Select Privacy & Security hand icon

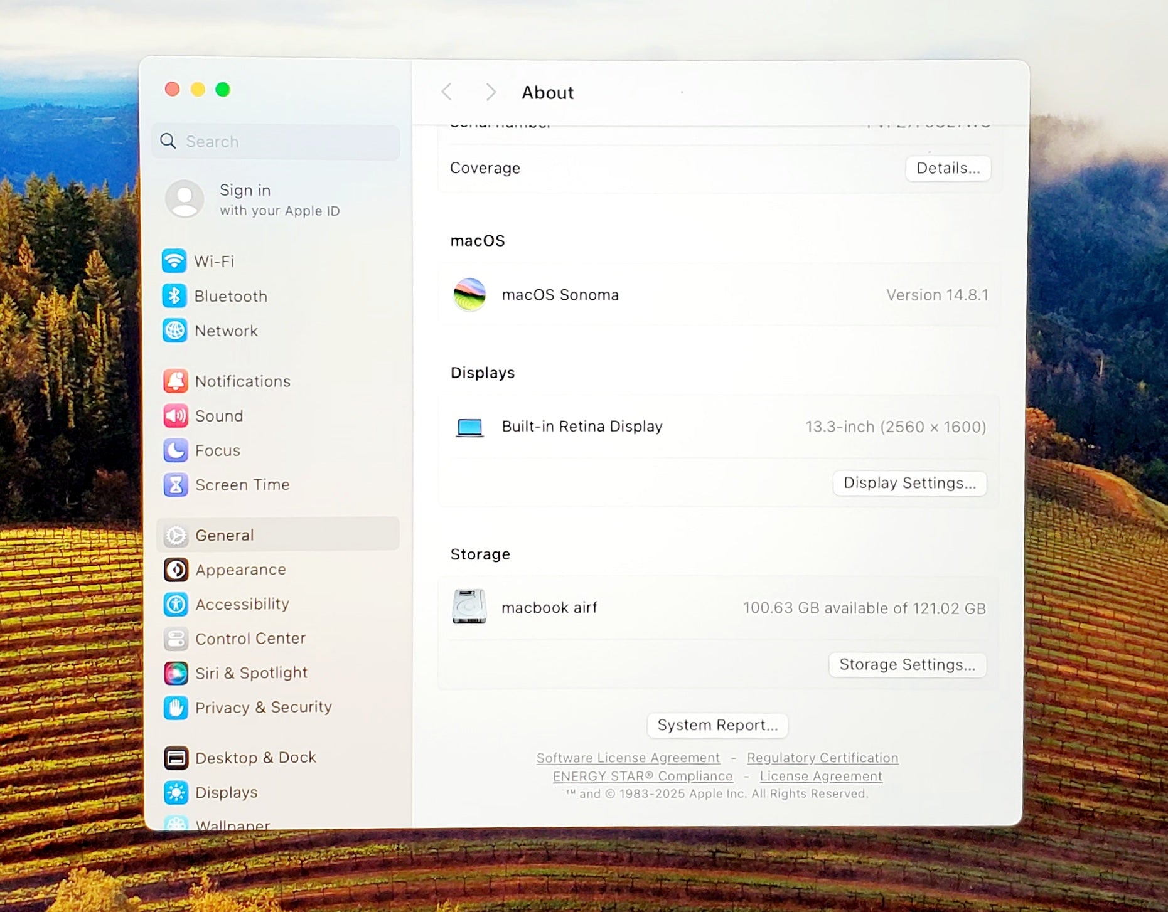coord(176,708)
